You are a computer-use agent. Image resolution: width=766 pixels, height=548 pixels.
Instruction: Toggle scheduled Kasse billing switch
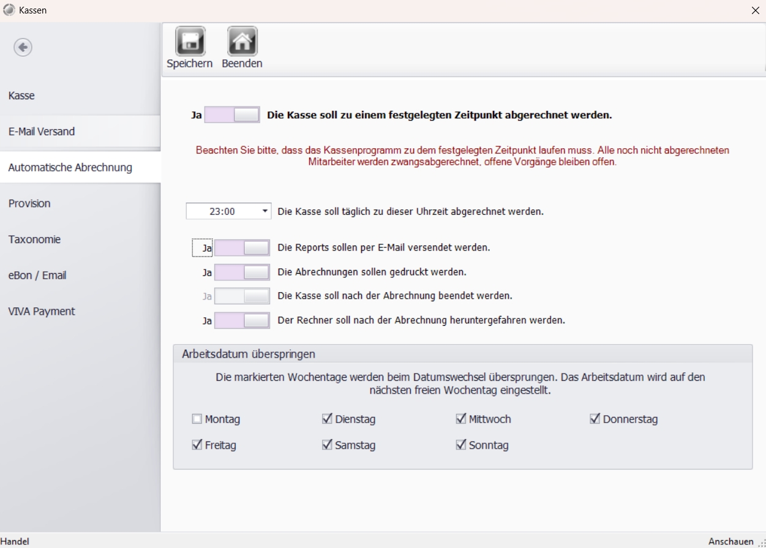[x=231, y=115]
